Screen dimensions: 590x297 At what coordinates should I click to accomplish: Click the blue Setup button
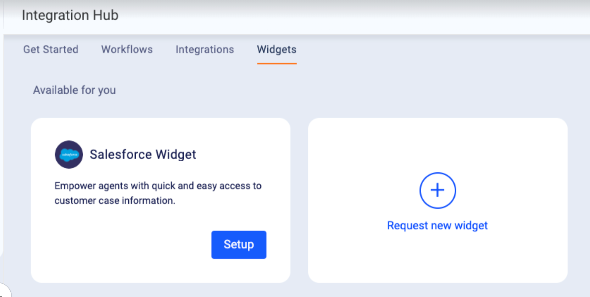tap(239, 245)
